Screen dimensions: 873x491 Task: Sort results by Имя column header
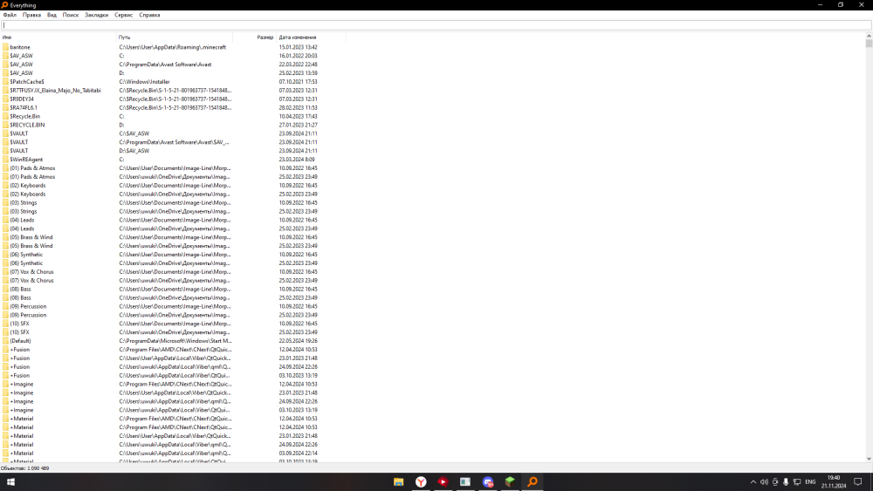[58, 38]
